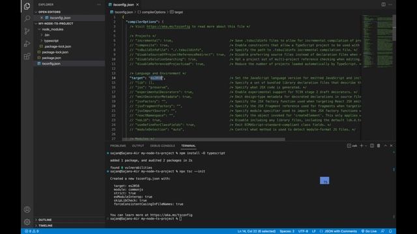
Task: Open the new terminal launch profile dropdown
Action: 366,146
